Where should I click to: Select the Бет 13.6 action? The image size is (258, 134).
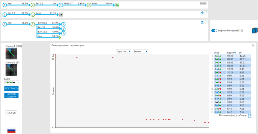(x=48, y=32)
